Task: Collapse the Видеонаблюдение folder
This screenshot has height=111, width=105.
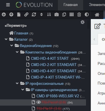Action: [12, 46]
